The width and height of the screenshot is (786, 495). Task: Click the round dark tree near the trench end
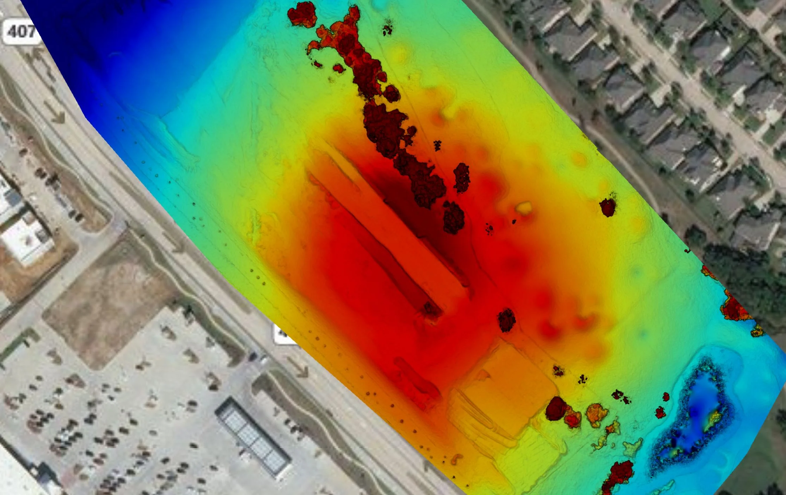point(506,320)
